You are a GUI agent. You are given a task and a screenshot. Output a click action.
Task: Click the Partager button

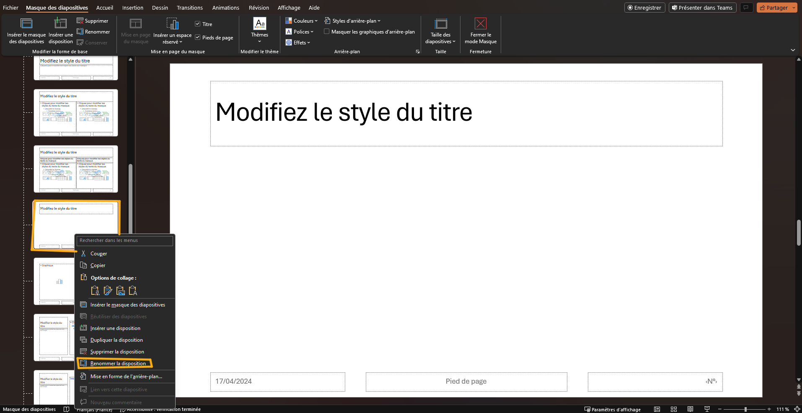click(x=774, y=8)
